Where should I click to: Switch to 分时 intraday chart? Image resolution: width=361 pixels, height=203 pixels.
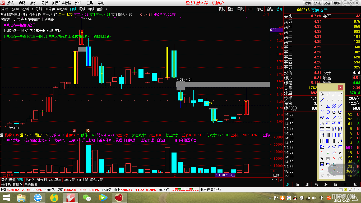tap(4, 9)
